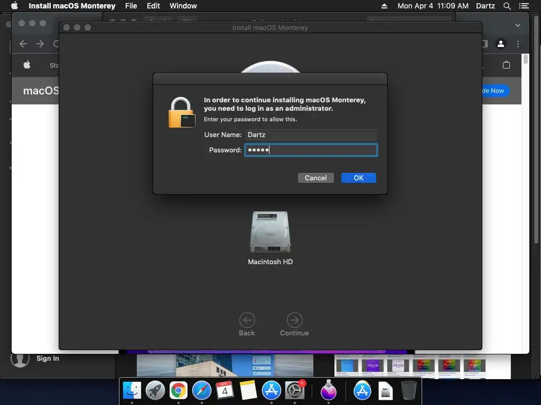Open Notification Center list icon
Viewport: 541px width, 405px height.
(x=524, y=6)
